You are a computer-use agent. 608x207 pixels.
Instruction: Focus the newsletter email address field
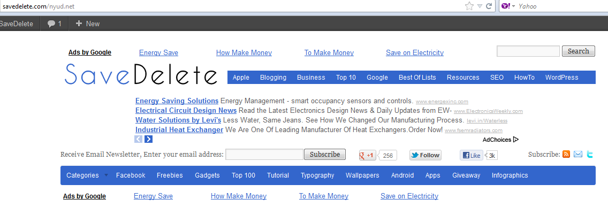click(x=264, y=154)
